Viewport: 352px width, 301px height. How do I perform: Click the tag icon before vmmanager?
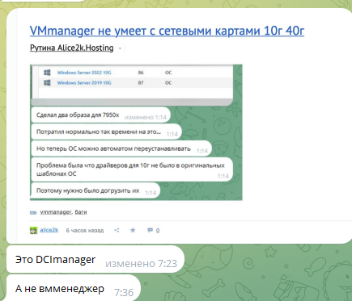coord(33,213)
